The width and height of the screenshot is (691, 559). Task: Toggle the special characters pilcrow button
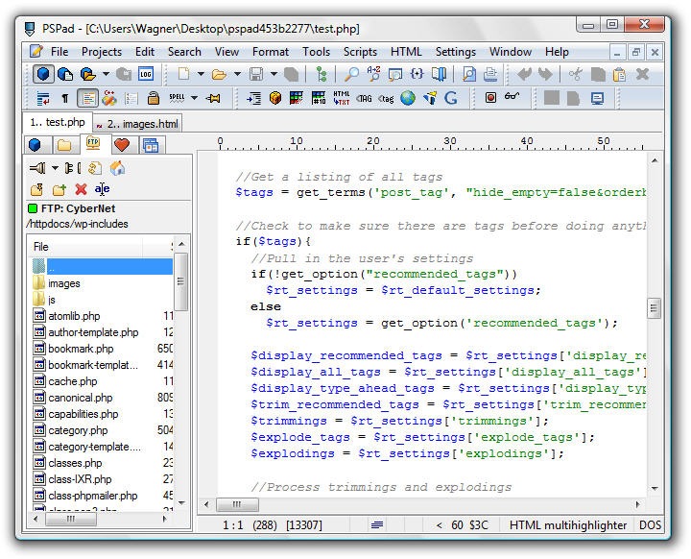coord(65,98)
